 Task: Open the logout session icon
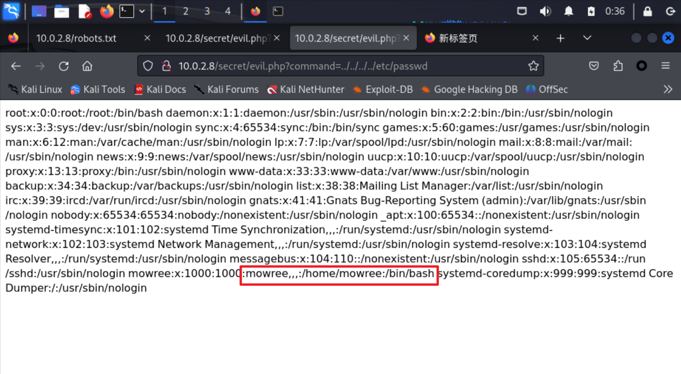(670, 11)
